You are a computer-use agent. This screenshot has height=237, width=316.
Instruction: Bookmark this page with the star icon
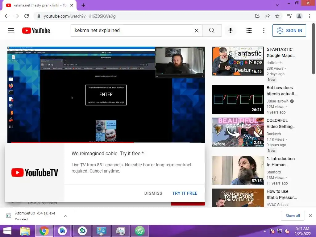click(277, 16)
